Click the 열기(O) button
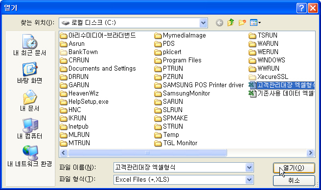The width and height of the screenshot is (321, 190). pos(294,168)
